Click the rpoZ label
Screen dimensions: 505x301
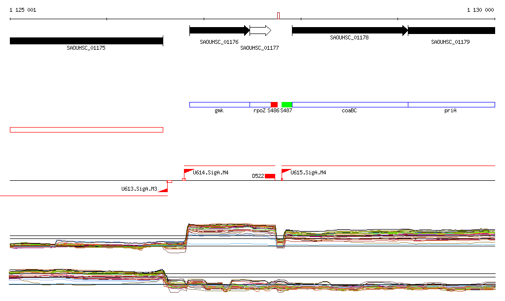tap(259, 111)
